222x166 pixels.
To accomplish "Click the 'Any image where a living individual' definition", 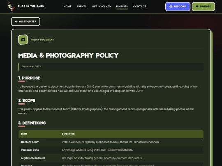I will 97,150.
